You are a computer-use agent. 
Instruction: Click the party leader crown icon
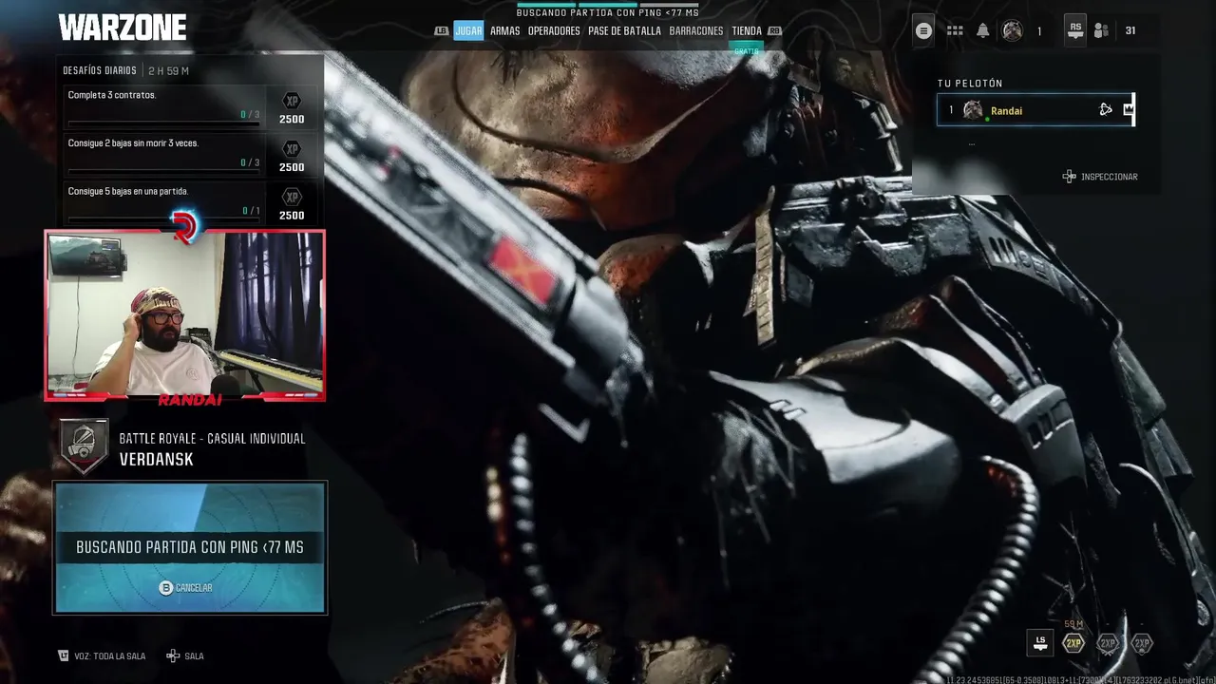1128,109
